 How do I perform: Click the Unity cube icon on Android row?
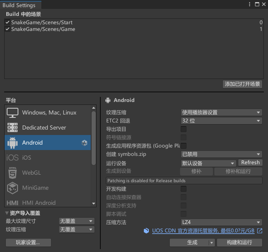84,143
